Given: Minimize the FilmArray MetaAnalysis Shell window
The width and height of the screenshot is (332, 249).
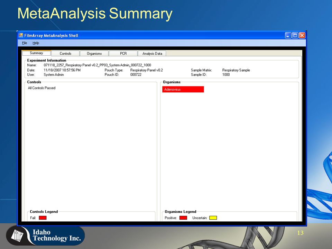Looking at the screenshot, I should (x=288, y=35).
